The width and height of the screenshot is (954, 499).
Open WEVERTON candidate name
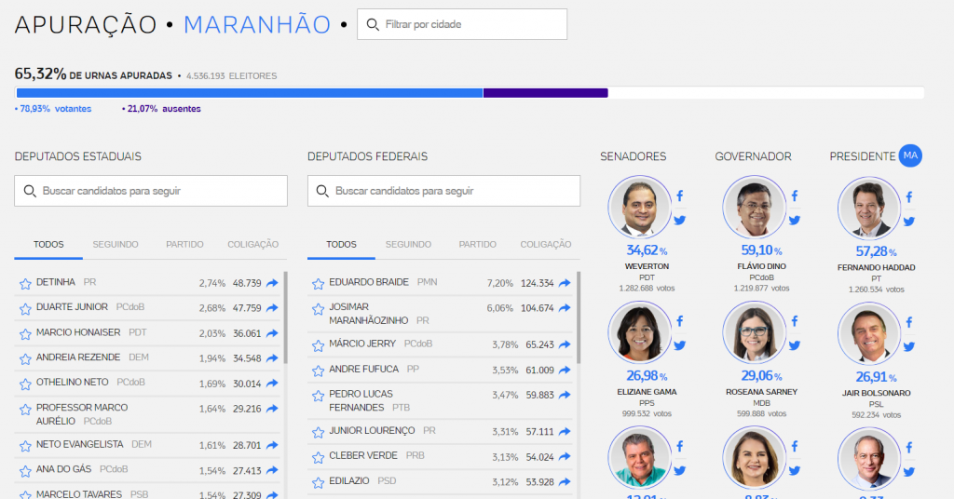coord(647,266)
